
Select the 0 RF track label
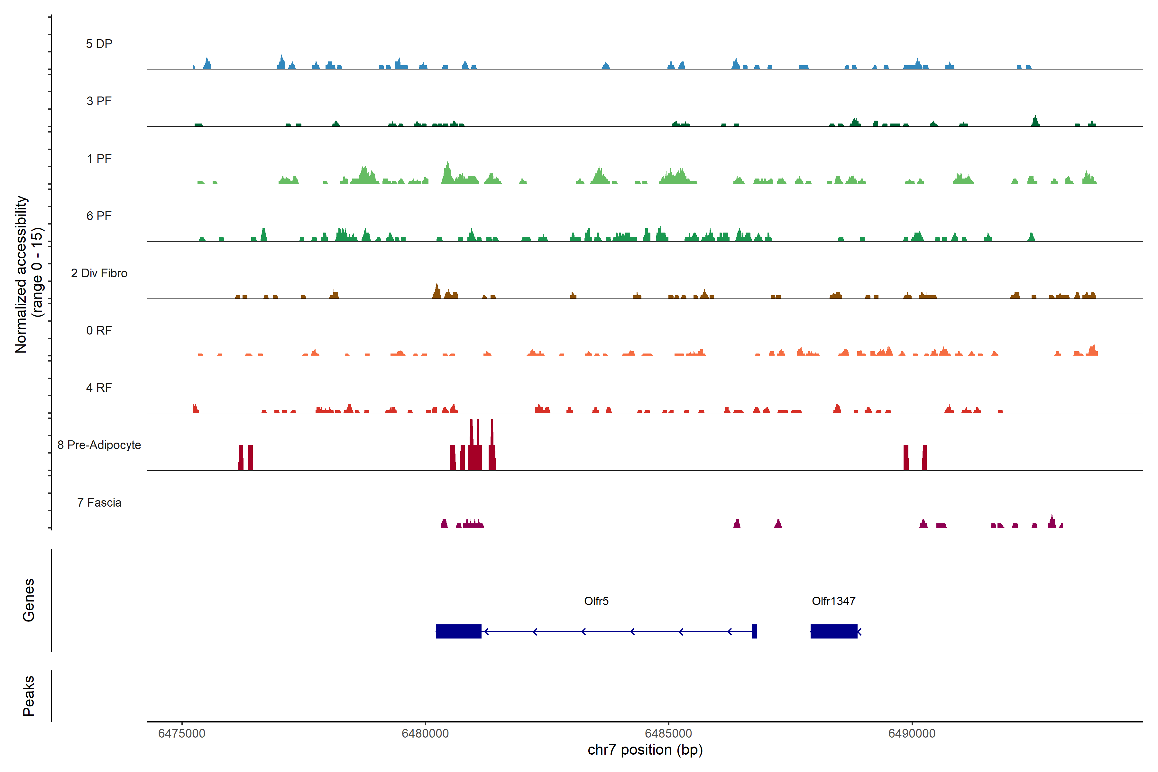pyautogui.click(x=99, y=330)
